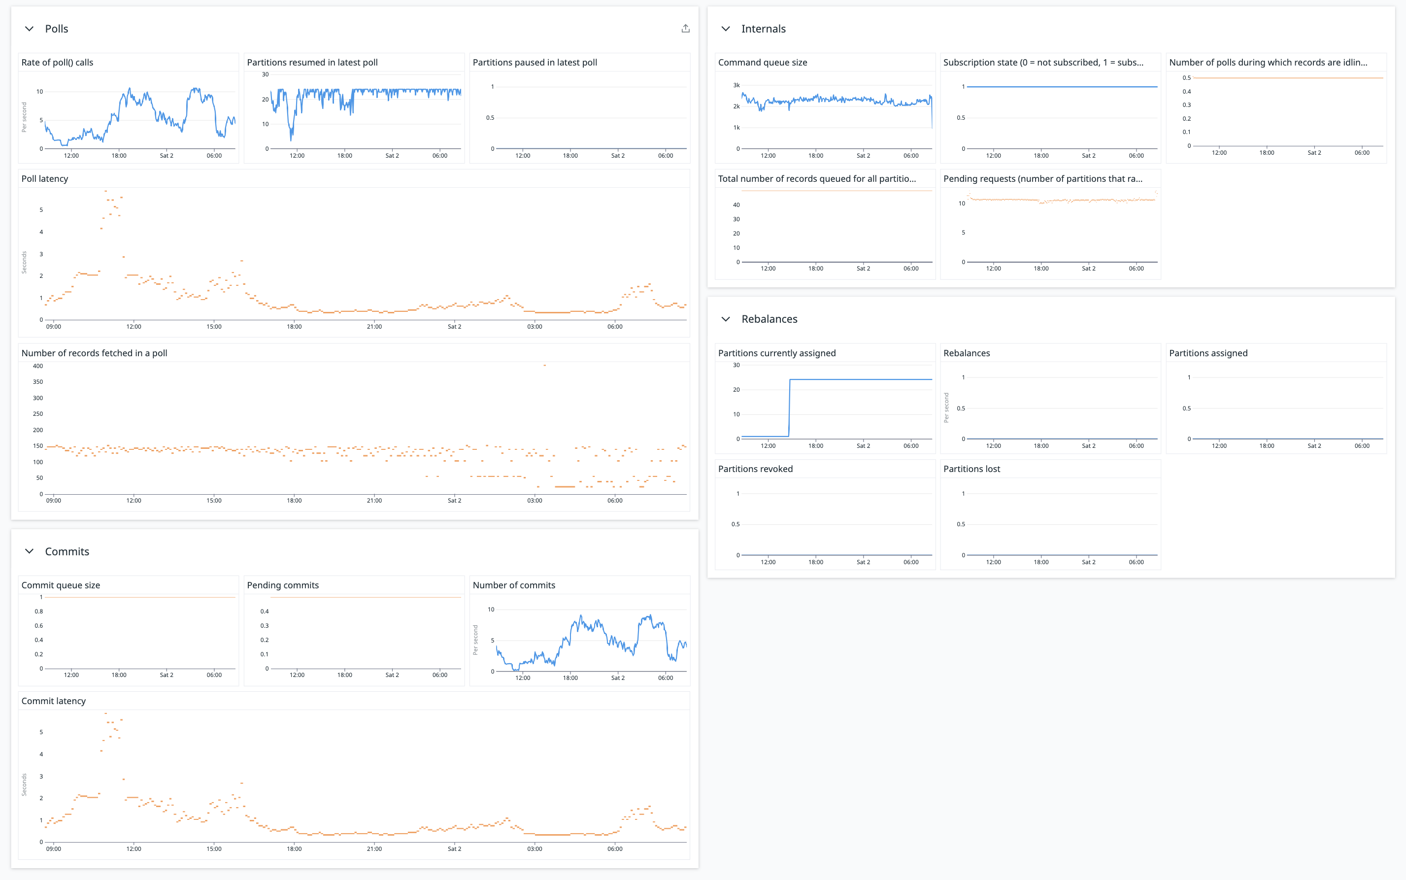
Task: Open the Commit queue size chart title
Action: [x=61, y=585]
